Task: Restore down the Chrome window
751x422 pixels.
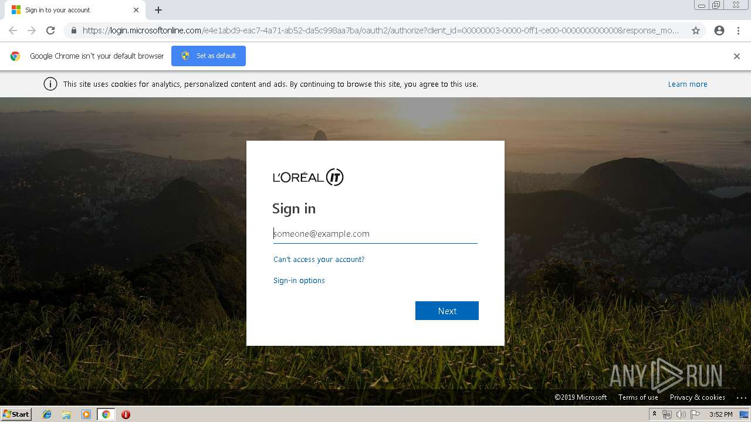Action: click(x=716, y=5)
